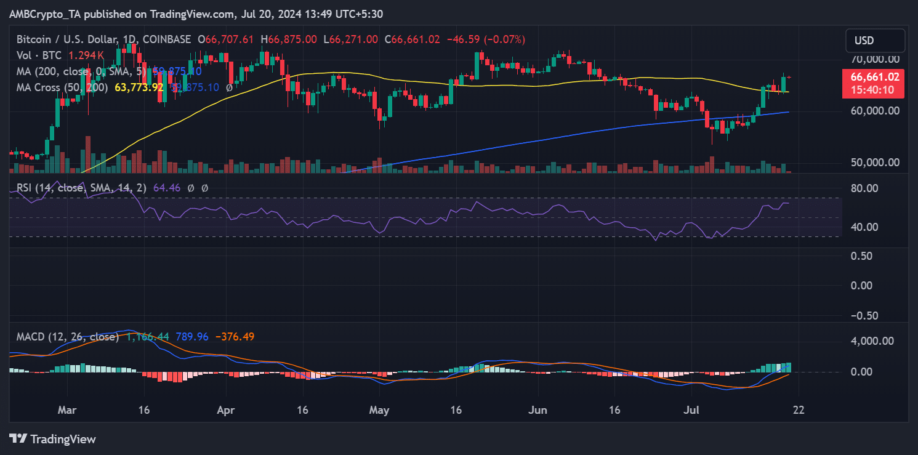Click the TradingView logo at bottom left

[52, 439]
